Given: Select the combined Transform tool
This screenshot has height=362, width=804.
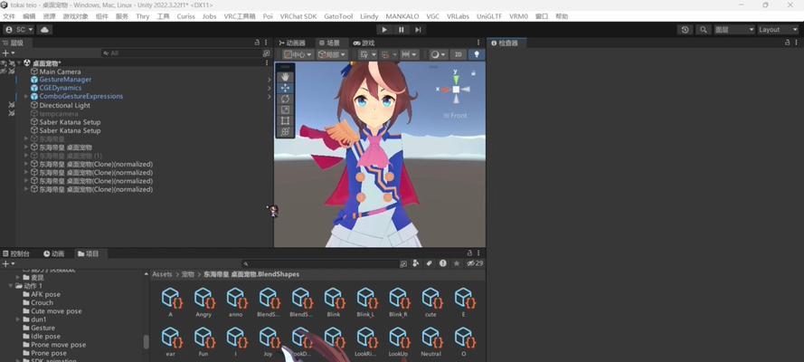Looking at the screenshot, I should 286,131.
